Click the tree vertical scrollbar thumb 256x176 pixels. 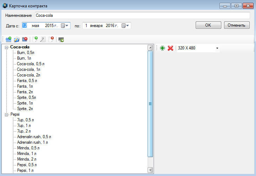(x=150, y=104)
